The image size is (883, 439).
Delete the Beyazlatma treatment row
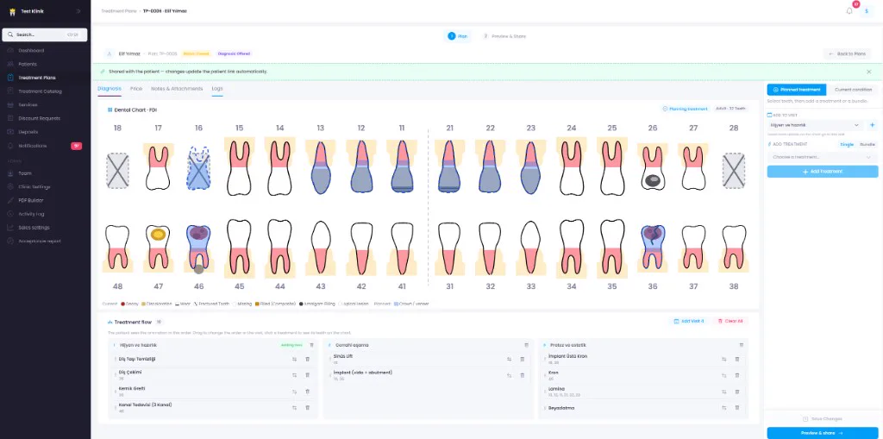[737, 407]
